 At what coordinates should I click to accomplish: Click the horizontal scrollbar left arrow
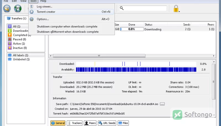(51, 56)
